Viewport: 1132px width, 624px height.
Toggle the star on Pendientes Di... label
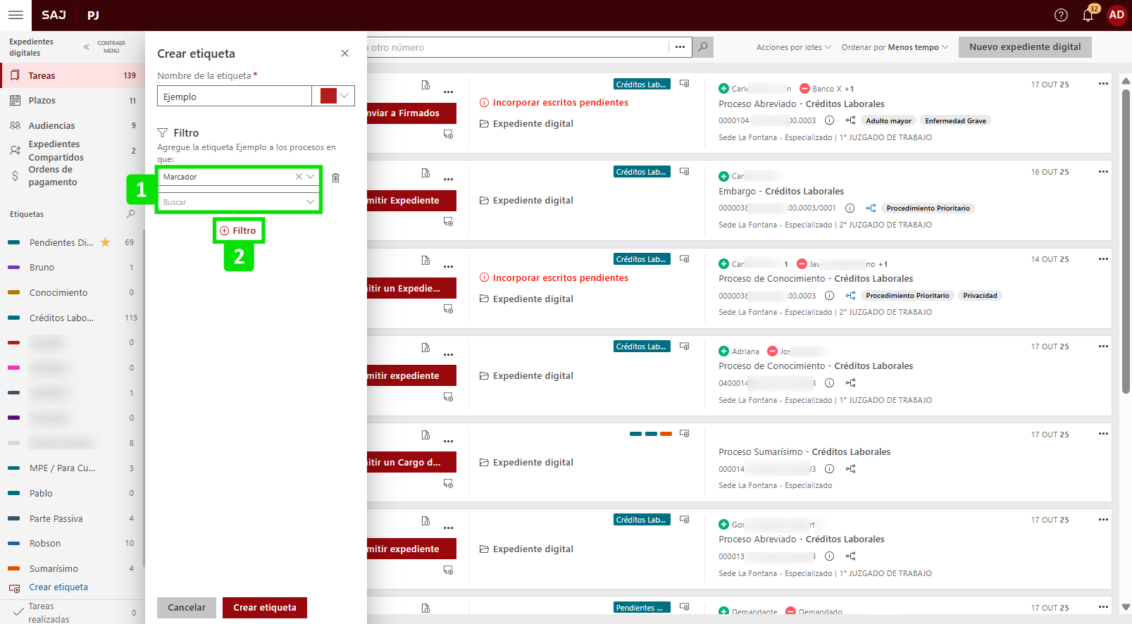106,242
